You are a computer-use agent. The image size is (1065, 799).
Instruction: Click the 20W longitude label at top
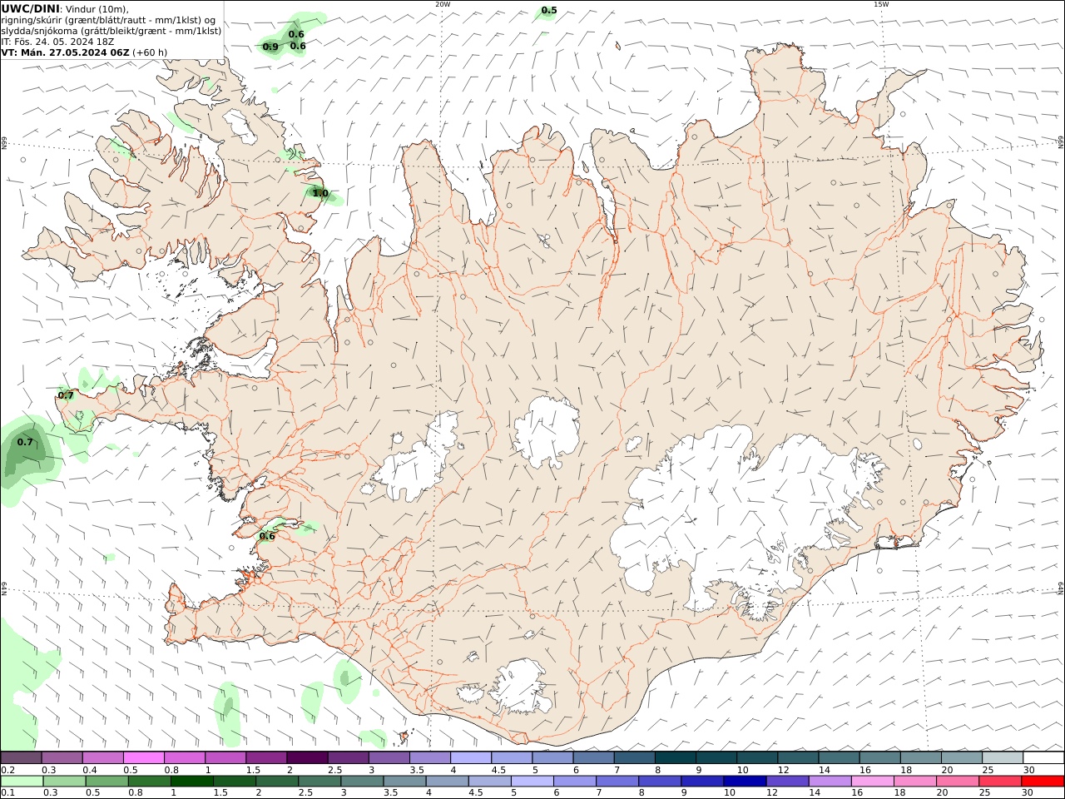(443, 4)
